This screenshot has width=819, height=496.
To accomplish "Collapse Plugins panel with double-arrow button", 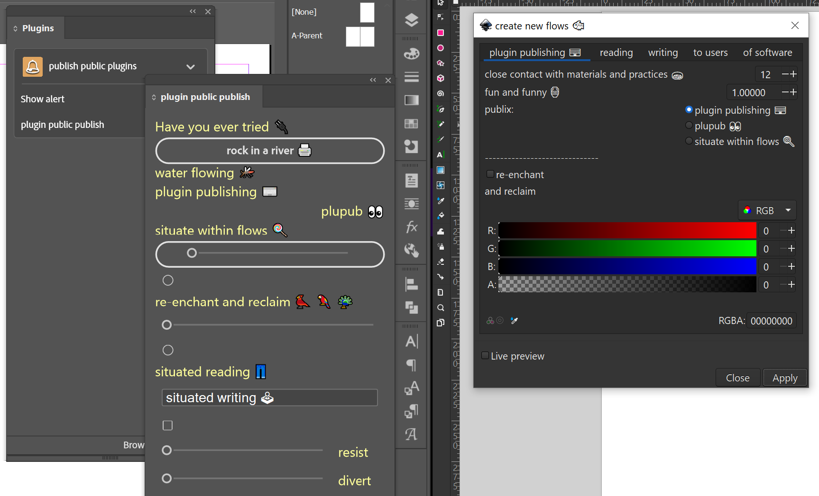I will pos(193,11).
